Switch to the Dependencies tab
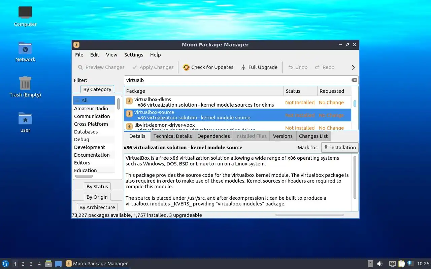 point(213,136)
